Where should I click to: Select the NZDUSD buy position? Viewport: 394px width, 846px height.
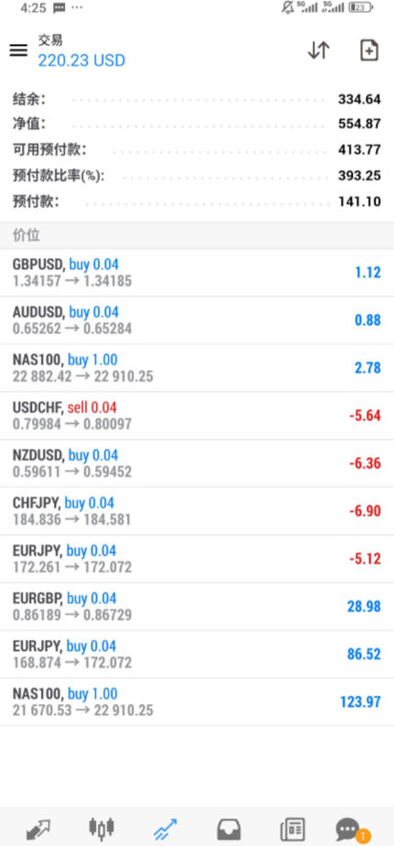pos(197,463)
